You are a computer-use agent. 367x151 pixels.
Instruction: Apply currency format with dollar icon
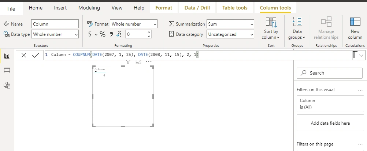(x=90, y=34)
